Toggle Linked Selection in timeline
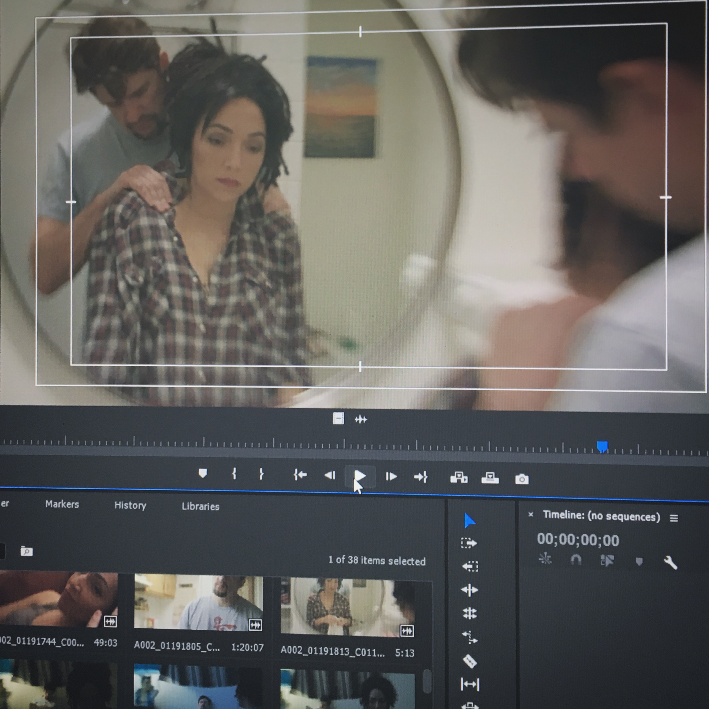 click(607, 560)
